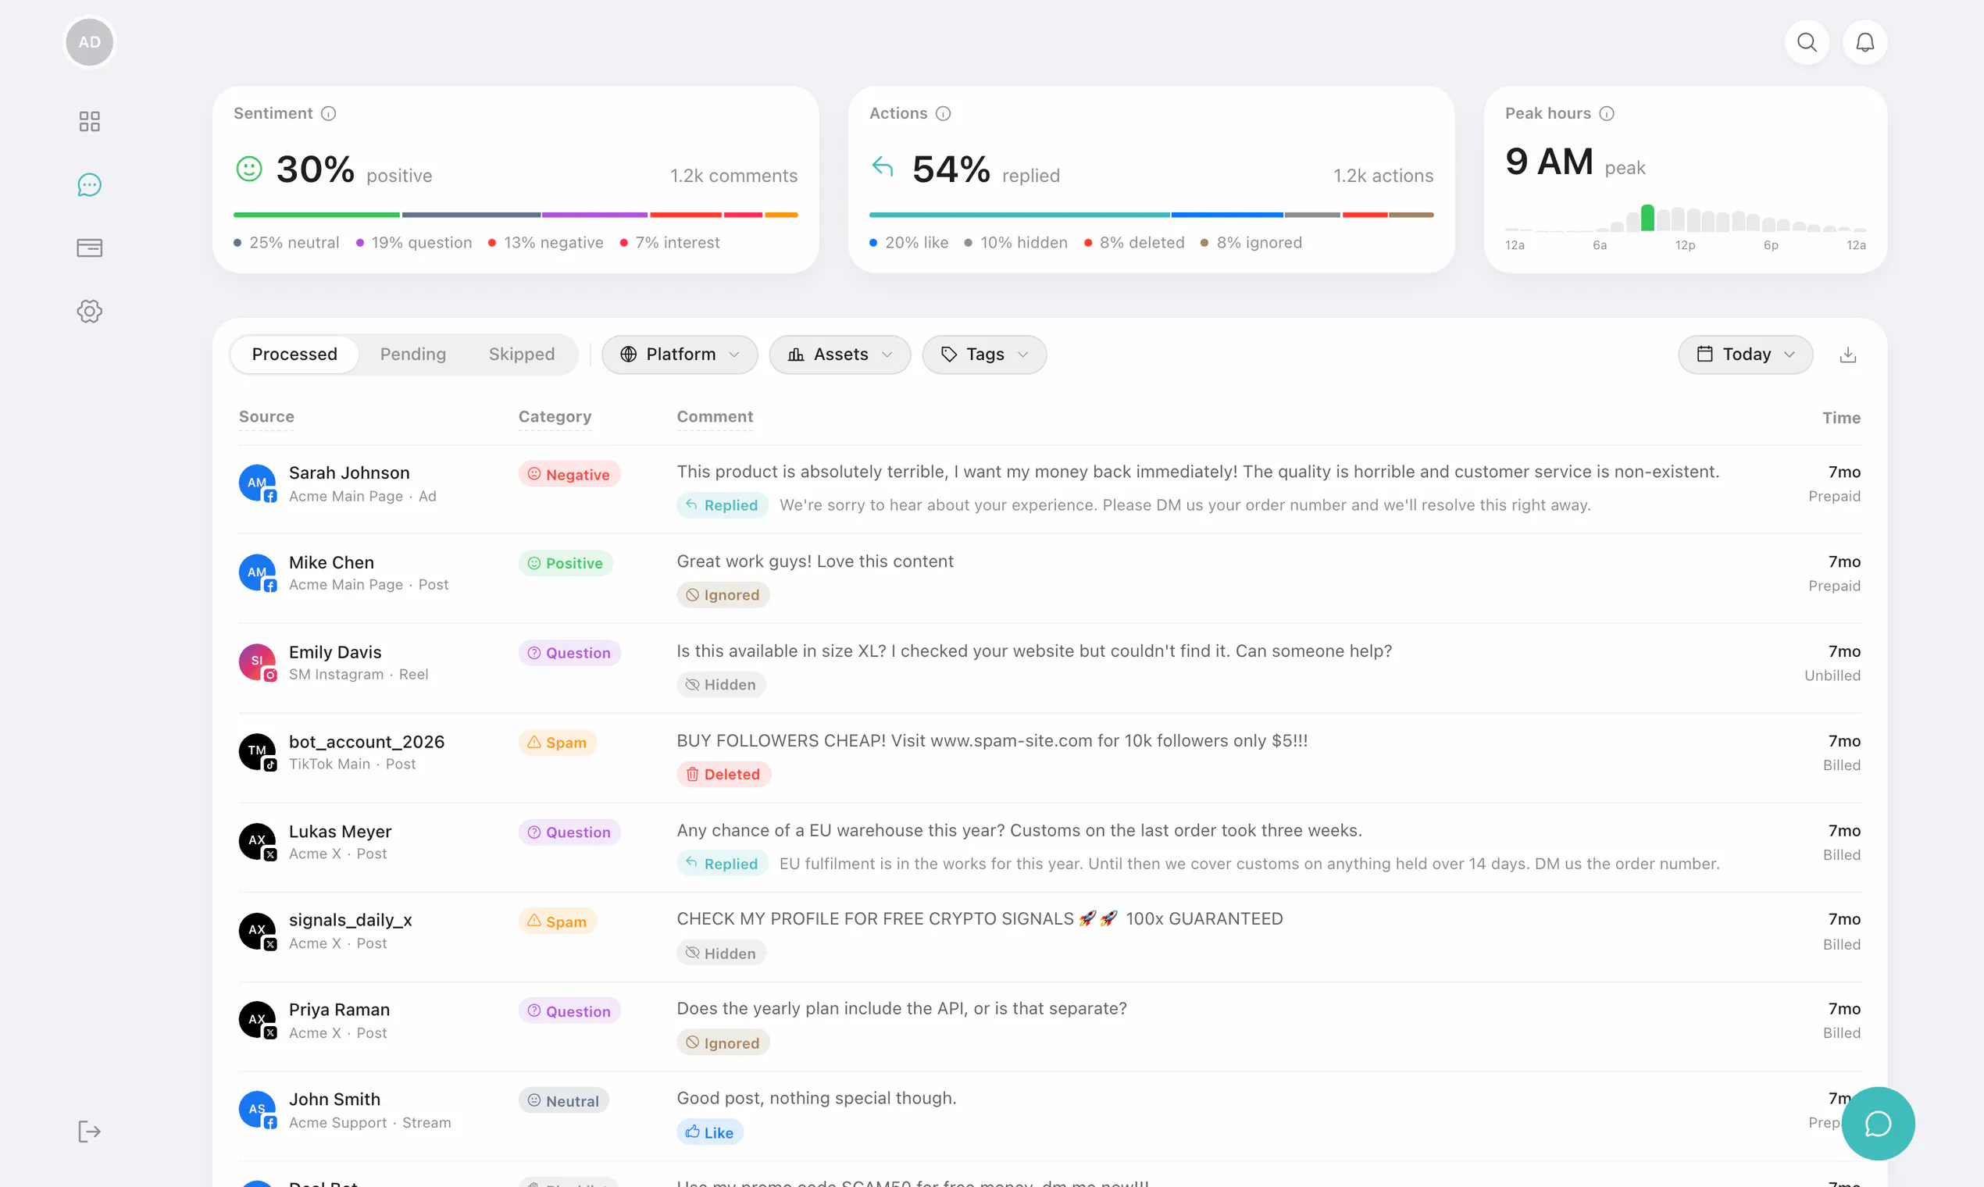Click Sarah Johnson's Acme Main avatar
This screenshot has height=1187, width=1984.
[258, 483]
